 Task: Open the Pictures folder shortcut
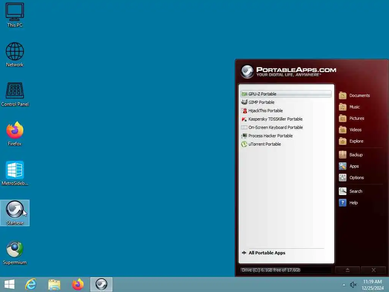tap(351, 119)
